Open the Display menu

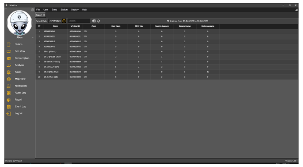coord(75,10)
